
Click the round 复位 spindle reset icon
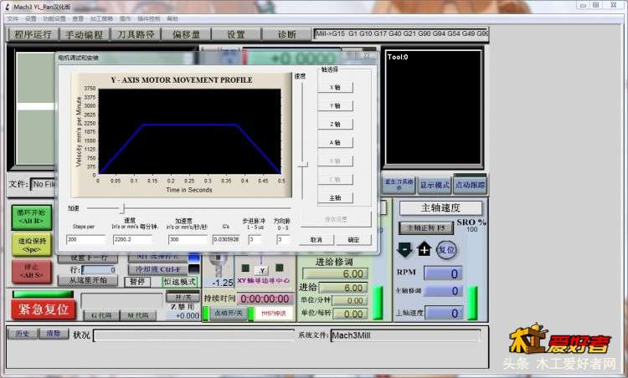446,250
